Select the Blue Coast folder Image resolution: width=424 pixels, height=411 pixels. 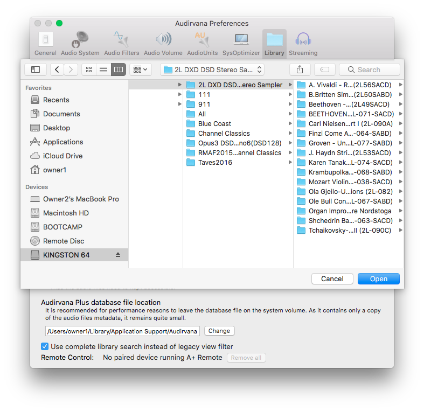(238, 124)
